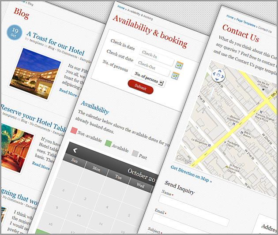Open 'Reserve your Hotel Table' post title

pyautogui.click(x=33, y=118)
